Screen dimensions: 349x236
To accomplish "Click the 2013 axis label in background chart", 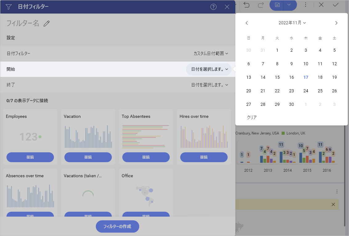I will (268, 170).
